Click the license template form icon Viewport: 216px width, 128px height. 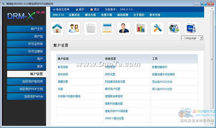pos(107,28)
